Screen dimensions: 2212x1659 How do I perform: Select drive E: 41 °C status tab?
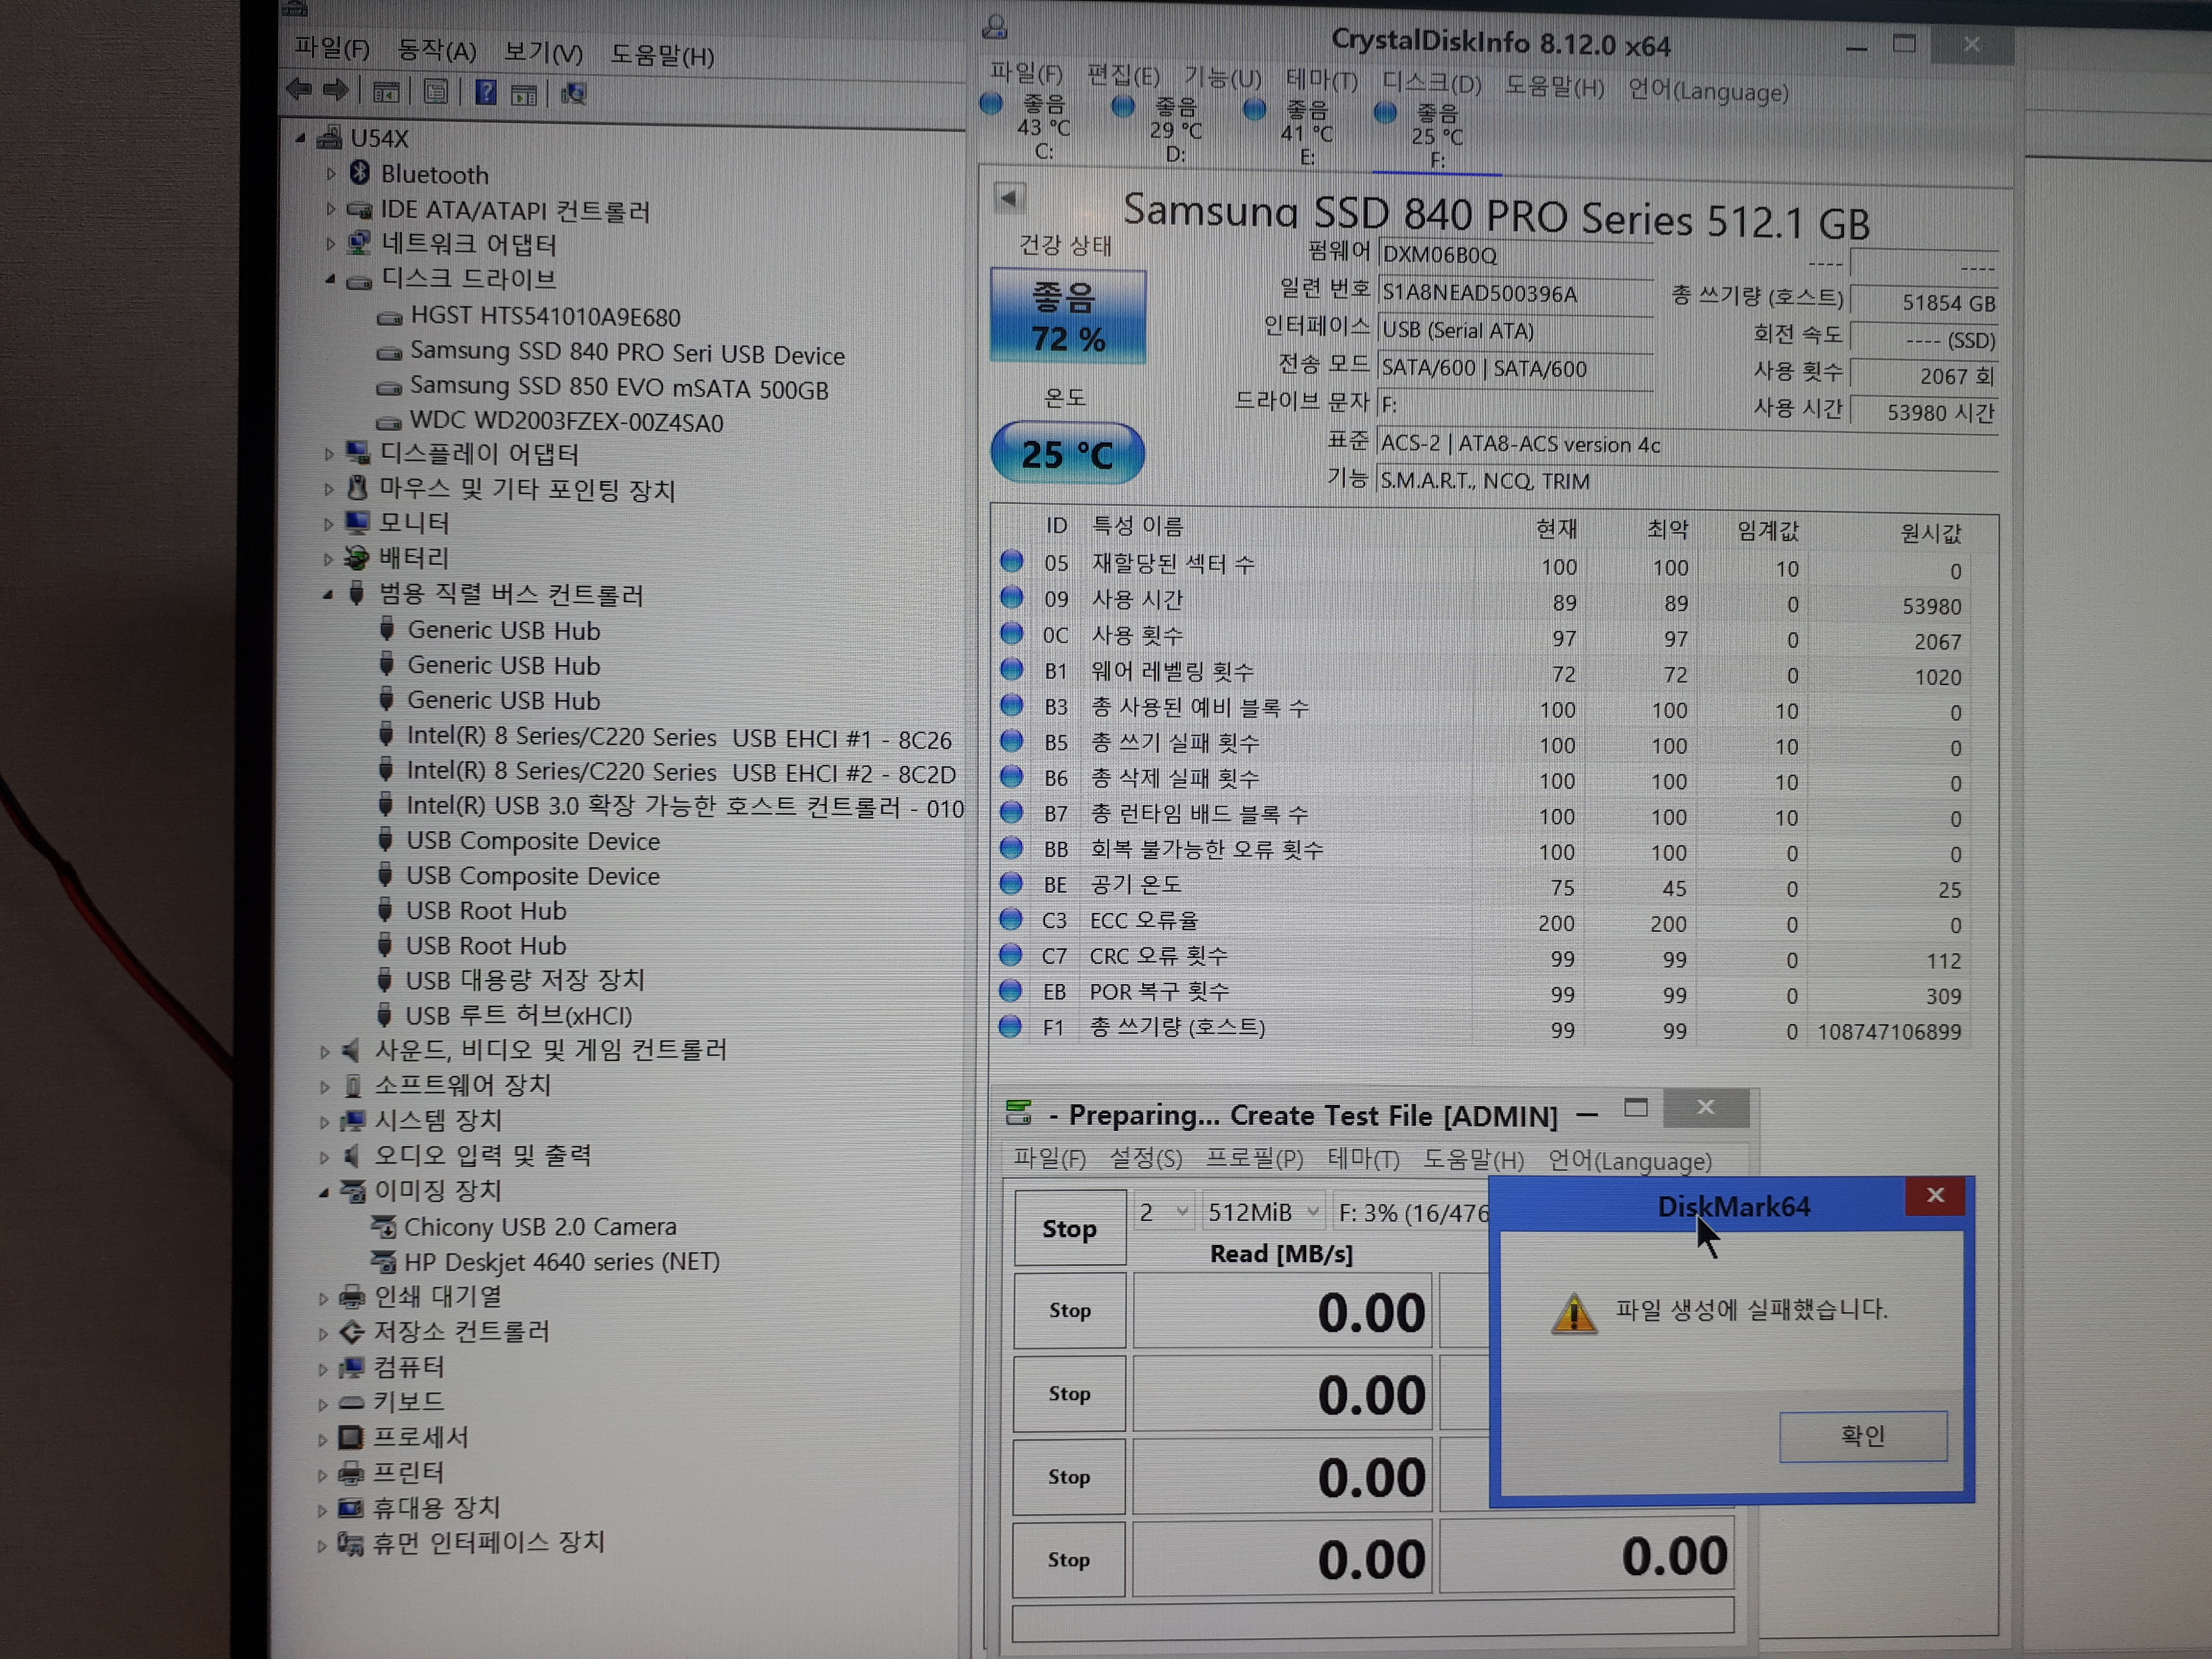(x=1292, y=133)
